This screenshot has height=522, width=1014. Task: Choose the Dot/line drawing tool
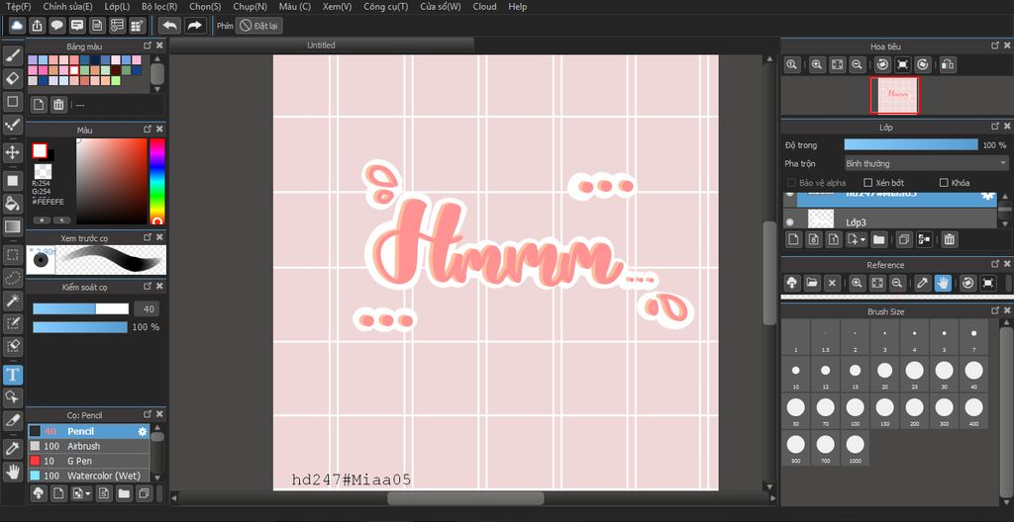tap(12, 126)
